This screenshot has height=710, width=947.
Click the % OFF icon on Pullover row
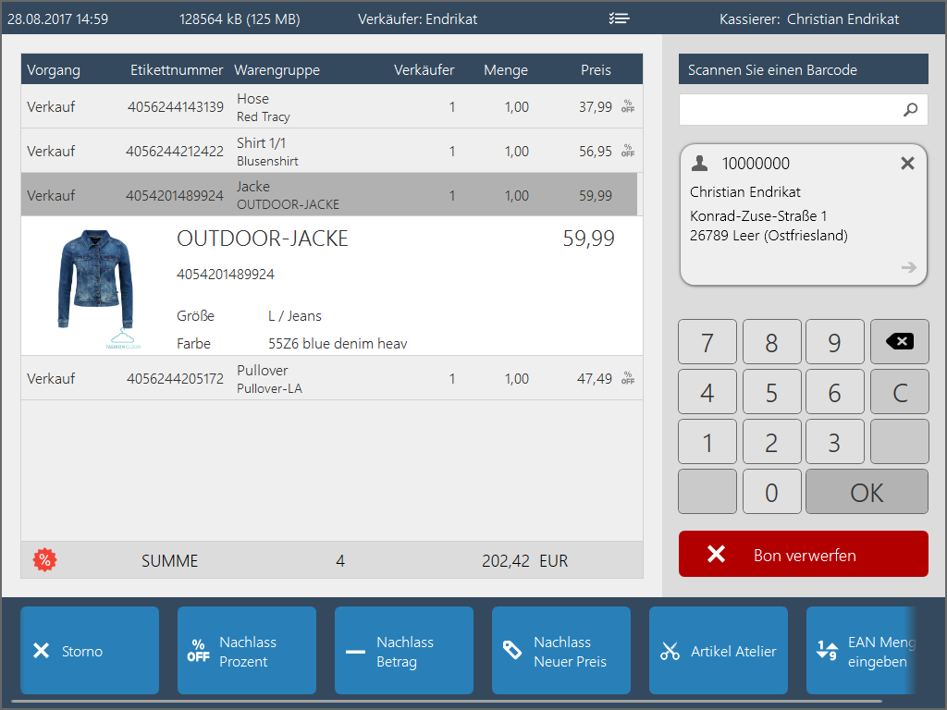click(x=628, y=378)
